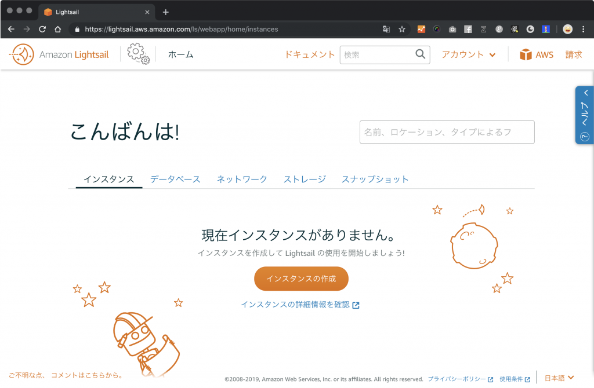The width and height of the screenshot is (594, 388).
Task: Reload the Lightsail page
Action: (42, 29)
